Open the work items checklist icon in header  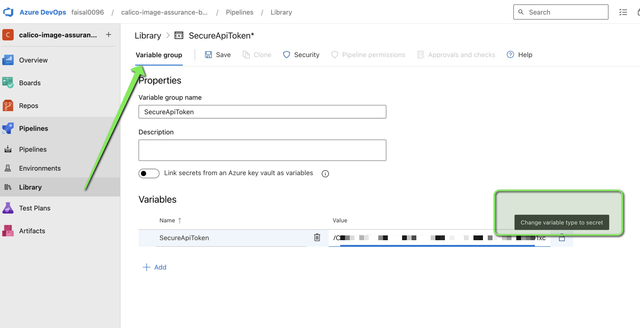click(x=623, y=12)
